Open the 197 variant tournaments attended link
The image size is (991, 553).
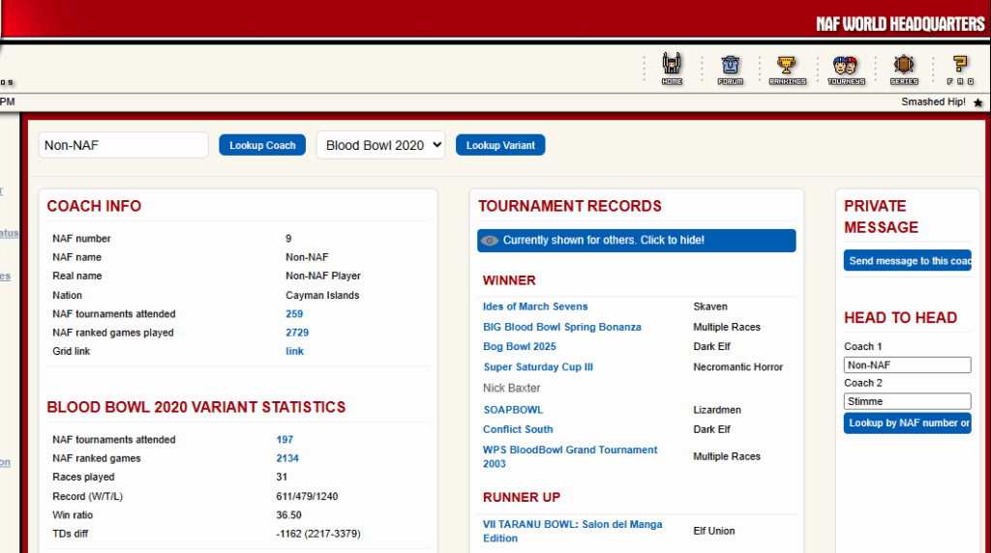[285, 439]
